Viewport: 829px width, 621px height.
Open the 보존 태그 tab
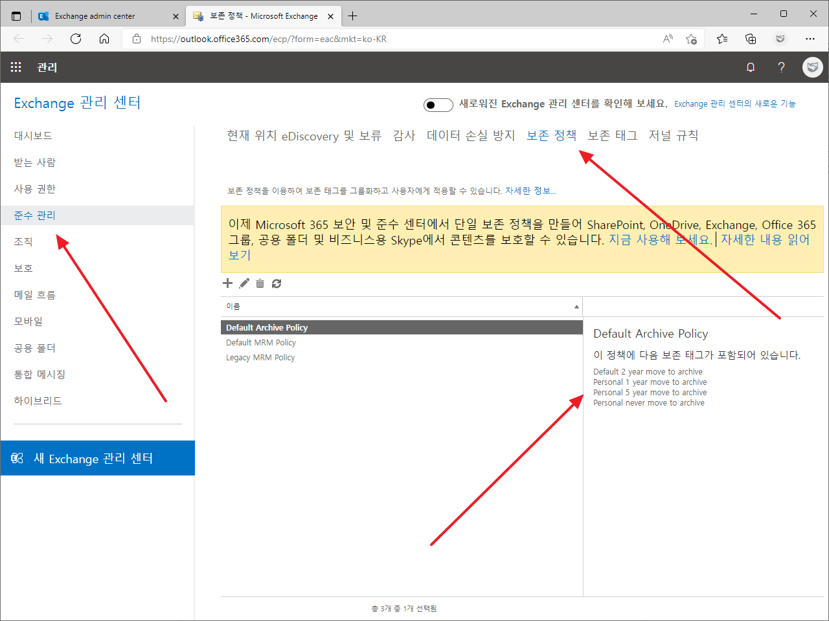pyautogui.click(x=613, y=135)
